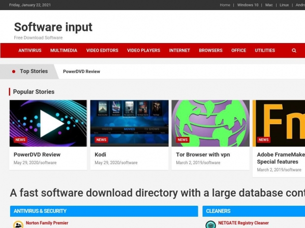This screenshot has width=305, height=228.
Task: Click May 29, 2020/software under Kodi
Action: (x=116, y=163)
